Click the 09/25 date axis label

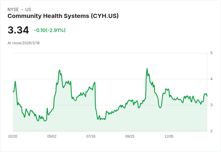point(130,136)
